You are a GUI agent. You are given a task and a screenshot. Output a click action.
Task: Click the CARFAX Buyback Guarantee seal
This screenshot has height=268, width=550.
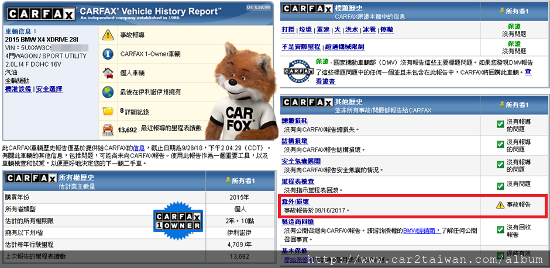(298, 71)
